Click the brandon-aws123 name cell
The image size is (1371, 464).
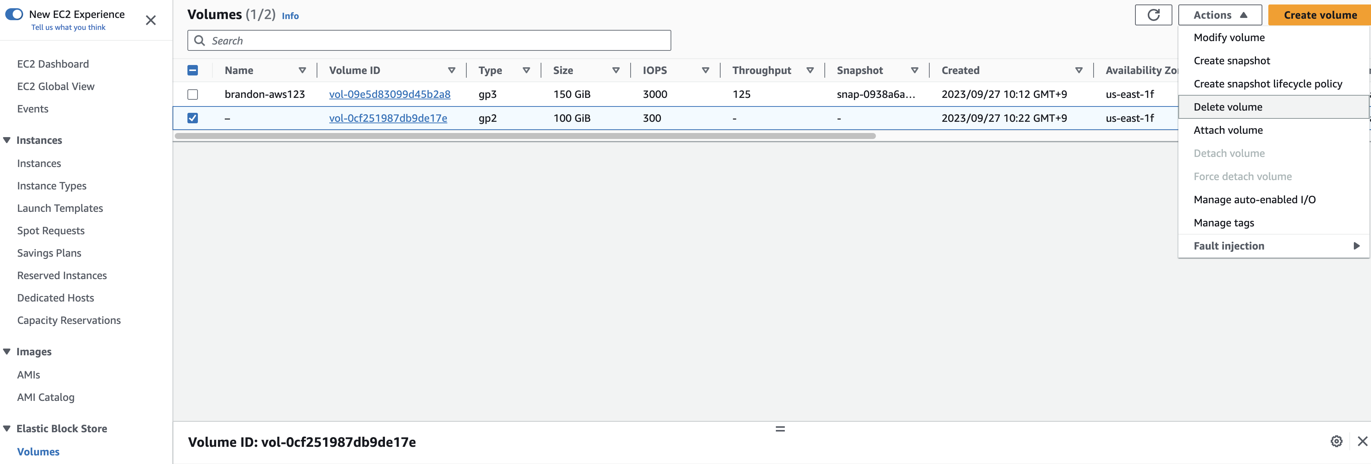(x=264, y=94)
